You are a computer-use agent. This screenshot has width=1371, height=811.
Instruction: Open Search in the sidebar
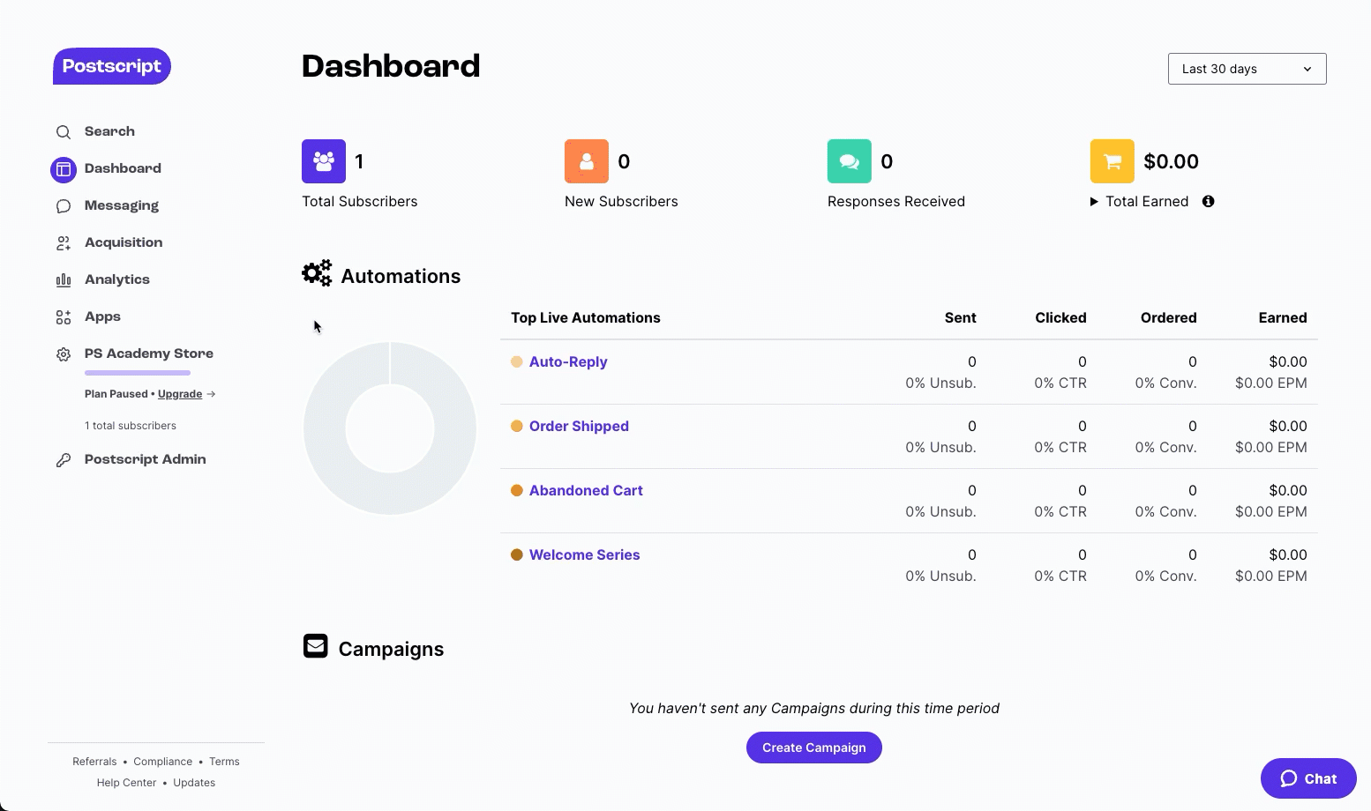point(109,131)
